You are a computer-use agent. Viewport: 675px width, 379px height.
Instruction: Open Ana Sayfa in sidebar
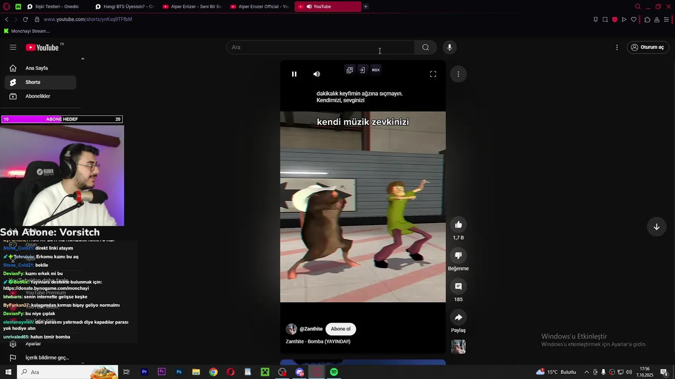pyautogui.click(x=40, y=68)
